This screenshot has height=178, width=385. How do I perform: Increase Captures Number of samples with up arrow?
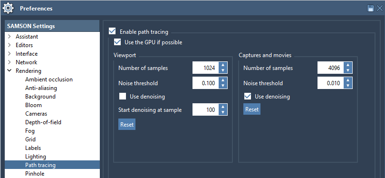348,65
